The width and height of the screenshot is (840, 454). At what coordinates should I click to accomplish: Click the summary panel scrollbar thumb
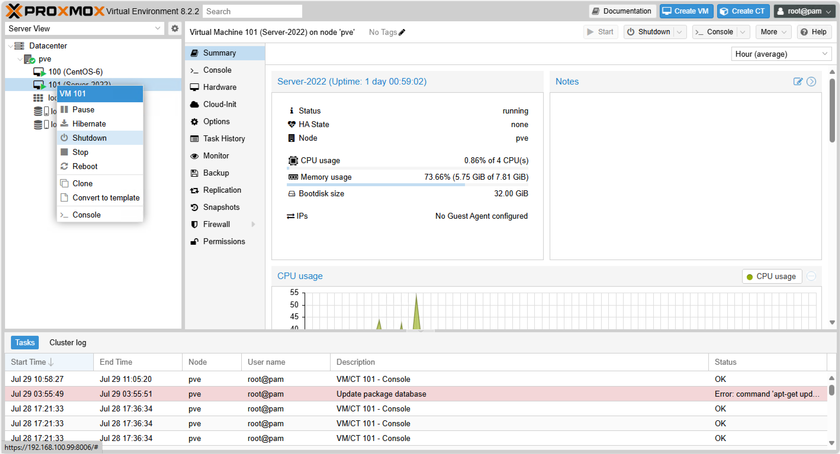tap(832, 111)
